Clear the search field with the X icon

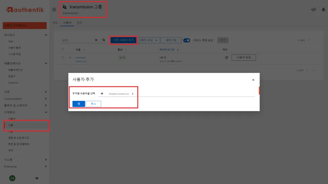(96, 40)
